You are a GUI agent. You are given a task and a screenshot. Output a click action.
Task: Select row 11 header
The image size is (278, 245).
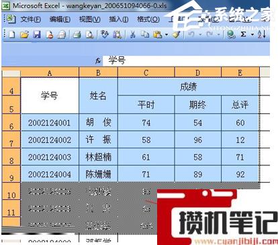pyautogui.click(x=11, y=209)
